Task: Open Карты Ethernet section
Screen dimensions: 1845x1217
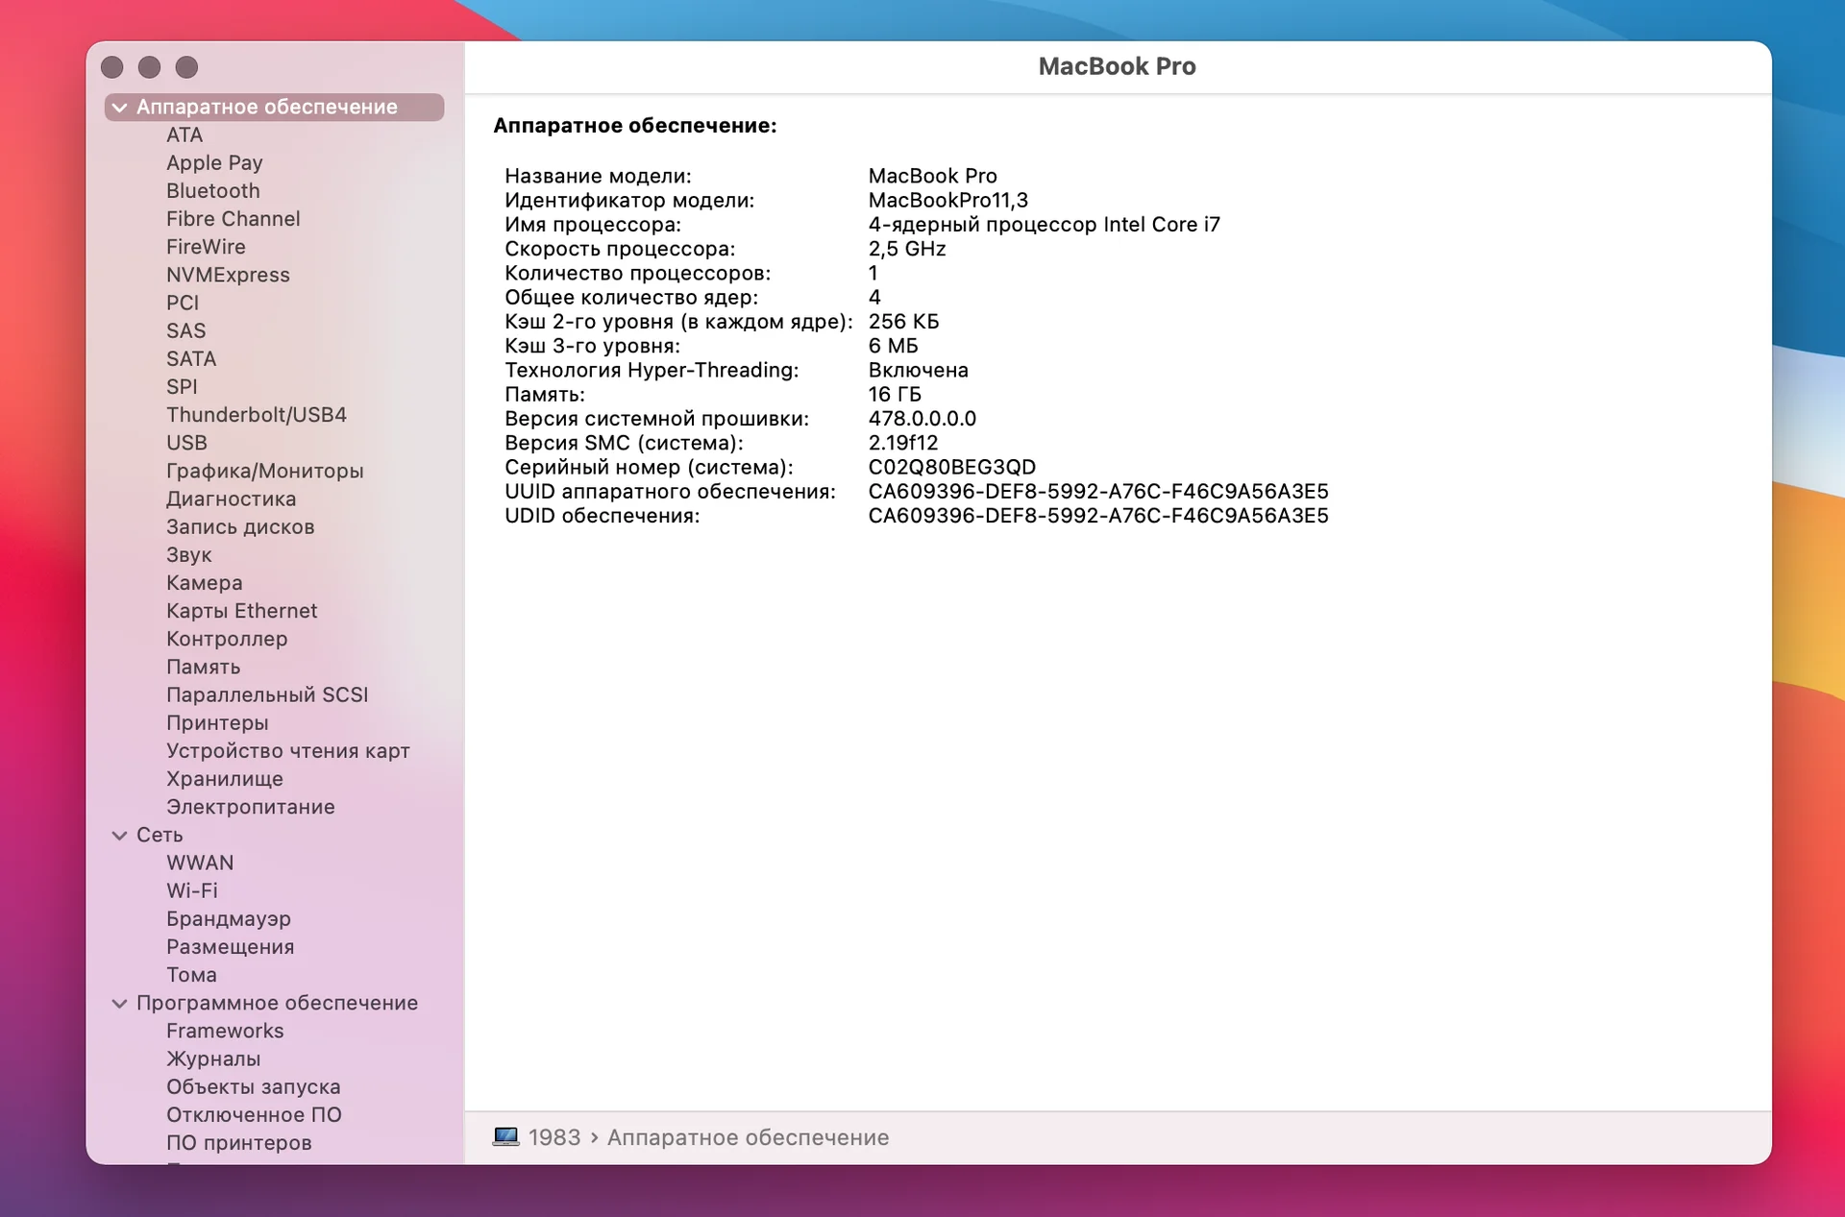Action: coord(241,611)
